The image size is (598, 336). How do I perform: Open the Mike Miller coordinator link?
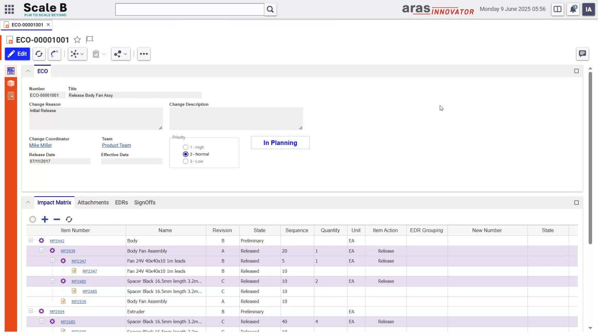pos(41,145)
